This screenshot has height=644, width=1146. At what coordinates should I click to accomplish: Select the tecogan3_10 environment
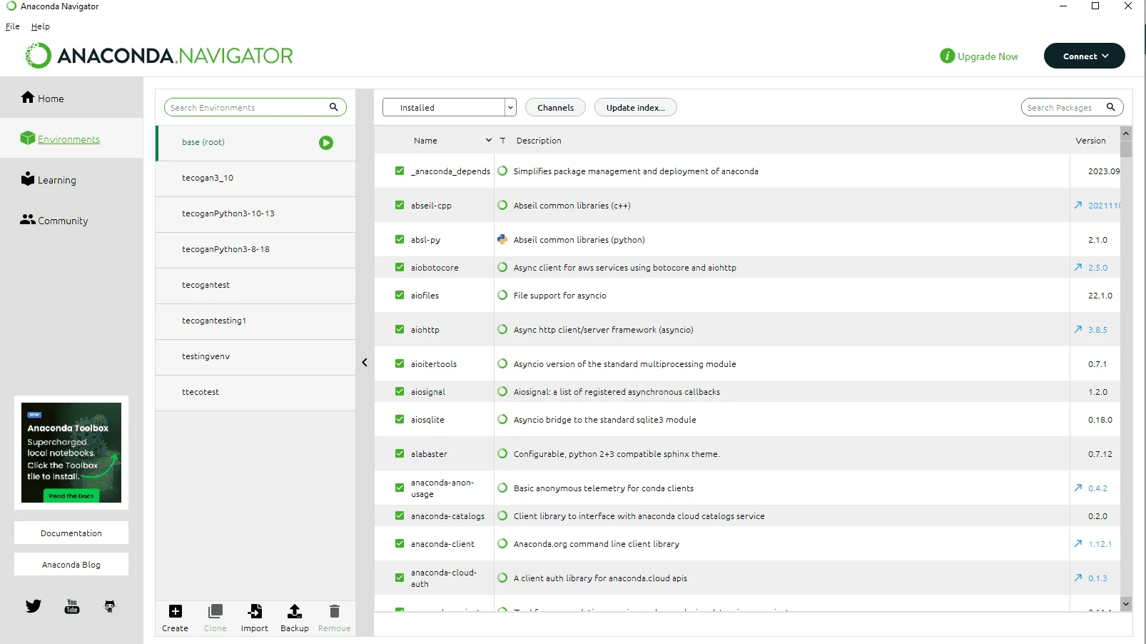point(255,178)
